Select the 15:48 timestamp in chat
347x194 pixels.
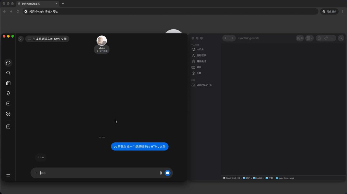point(102,138)
